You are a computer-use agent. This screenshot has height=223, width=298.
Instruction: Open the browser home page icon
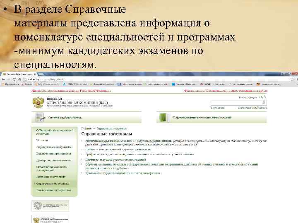click(19, 79)
